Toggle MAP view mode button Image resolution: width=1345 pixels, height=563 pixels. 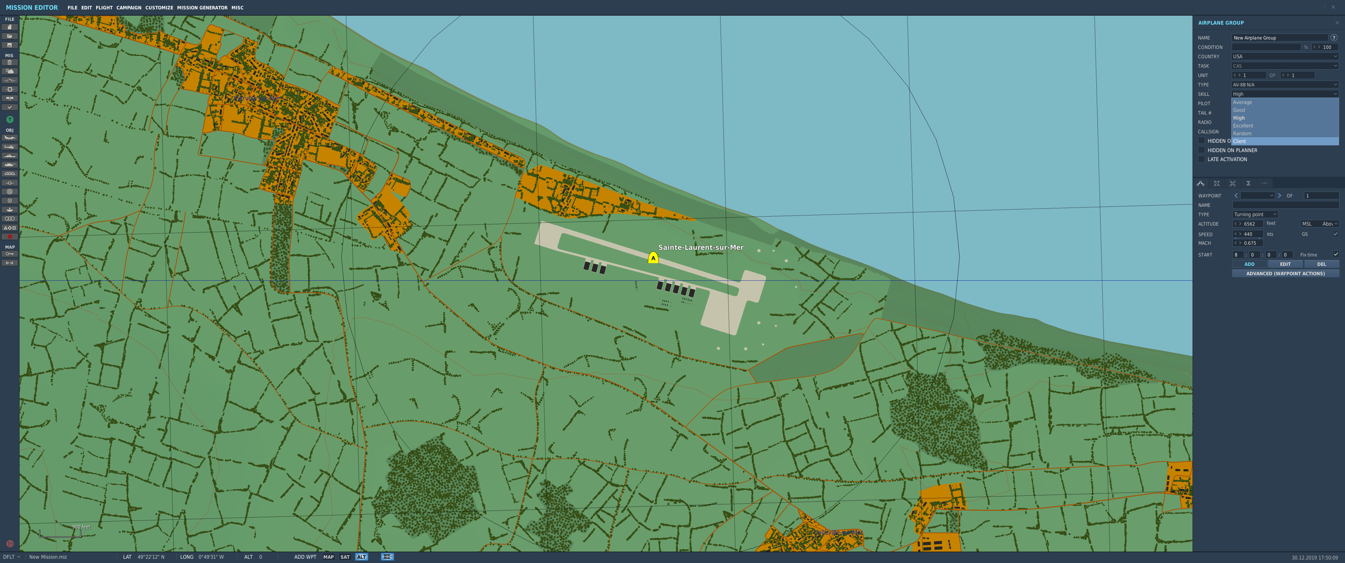[x=328, y=557]
